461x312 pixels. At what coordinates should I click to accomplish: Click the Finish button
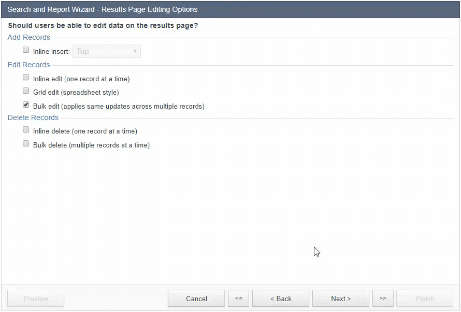click(x=425, y=299)
